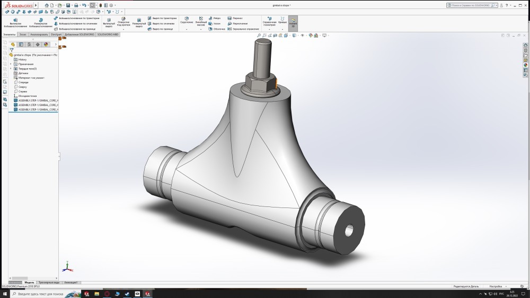Click the filter funnel icon in the feature tree

click(x=12, y=50)
